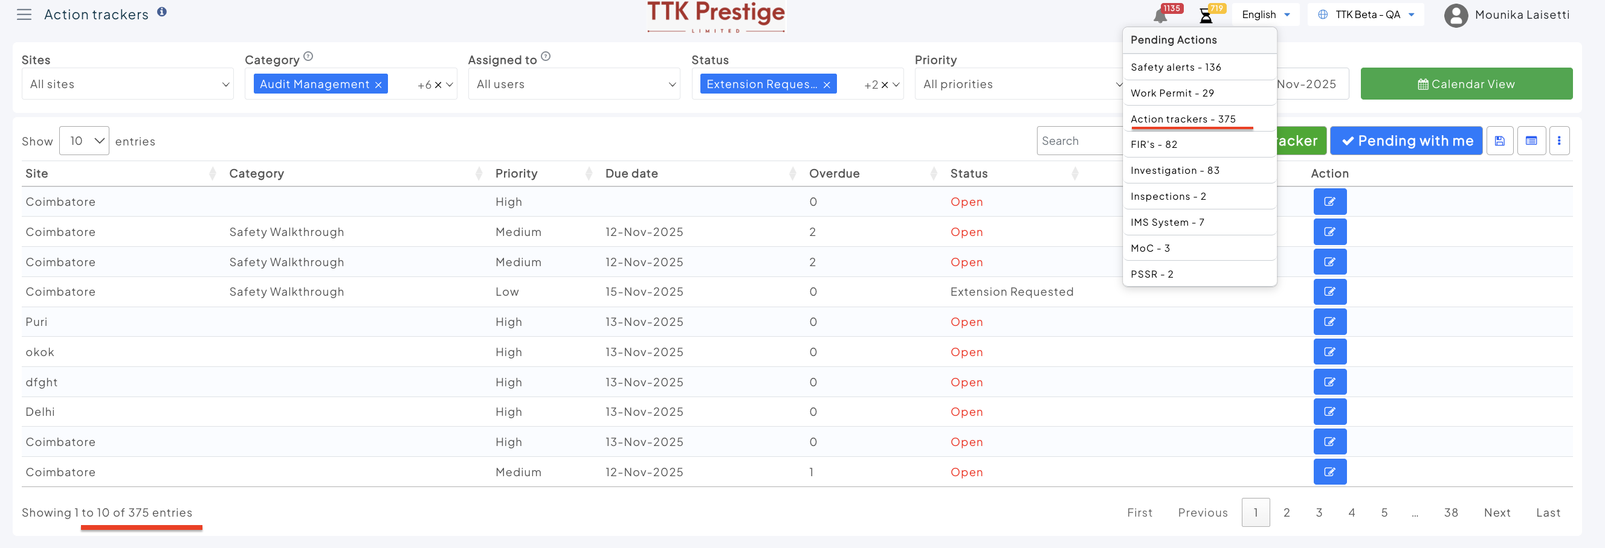Toggle the Pending with me filter

pos(1406,141)
